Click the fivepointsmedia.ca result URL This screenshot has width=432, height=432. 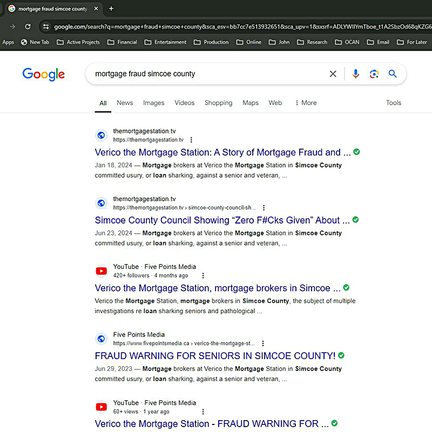pos(184,343)
